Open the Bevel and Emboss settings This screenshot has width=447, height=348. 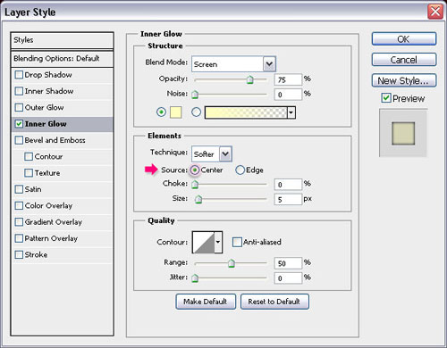[x=55, y=140]
